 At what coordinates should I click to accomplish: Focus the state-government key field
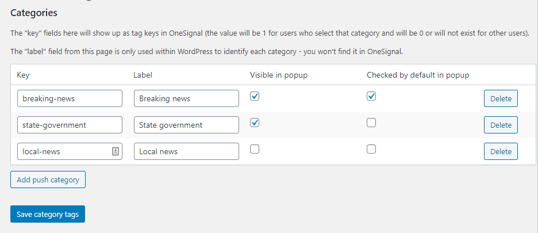point(70,125)
